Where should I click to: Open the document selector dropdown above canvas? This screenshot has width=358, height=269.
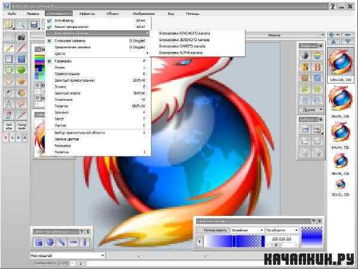point(322,35)
